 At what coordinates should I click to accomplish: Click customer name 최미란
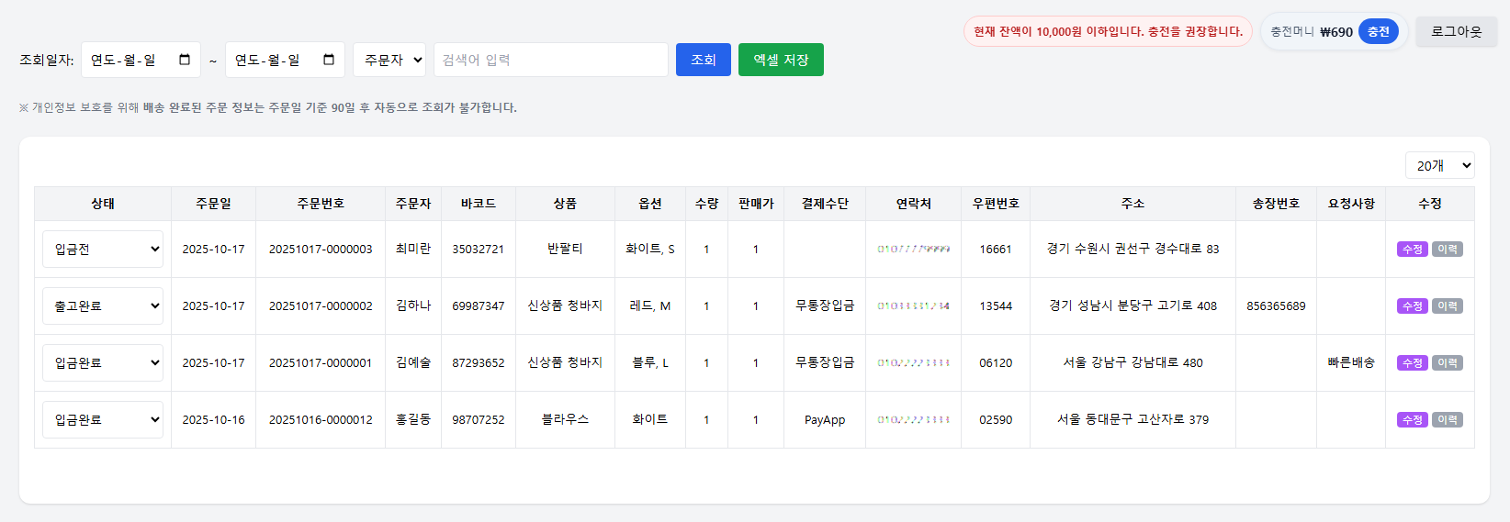coord(413,249)
